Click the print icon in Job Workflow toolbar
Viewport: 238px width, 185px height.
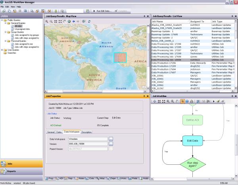coord(192,101)
